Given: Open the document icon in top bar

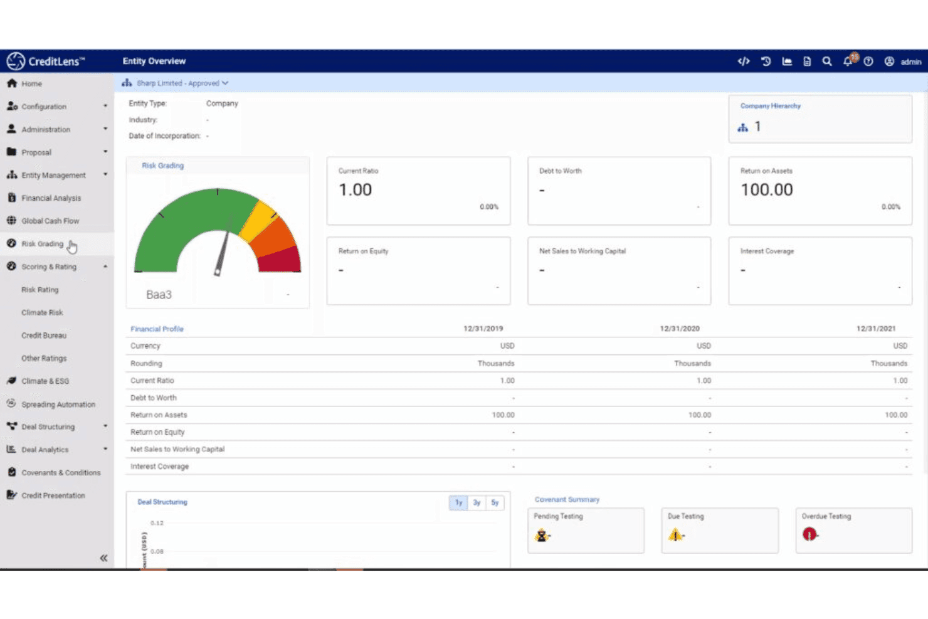Looking at the screenshot, I should click(x=807, y=61).
